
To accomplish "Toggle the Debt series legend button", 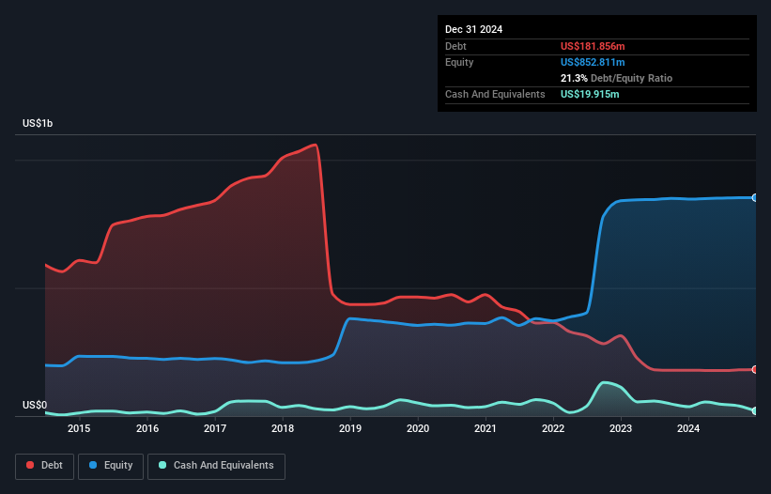I will (x=44, y=466).
